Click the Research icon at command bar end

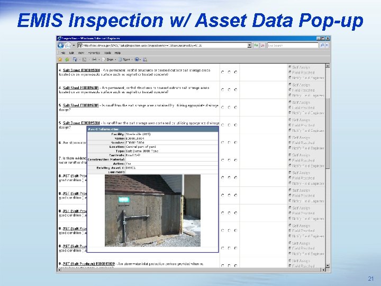tap(145, 59)
